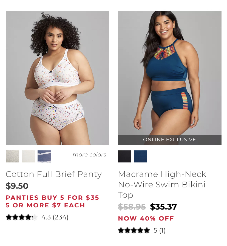227x246 pixels.
Task: Click the five-star rating icons for bikini top
Action: tap(134, 230)
